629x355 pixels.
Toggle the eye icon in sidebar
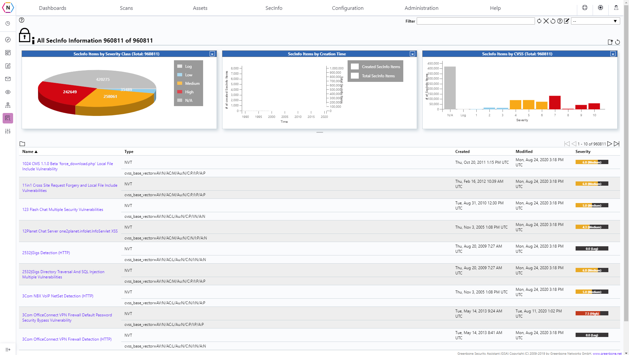pyautogui.click(x=8, y=92)
